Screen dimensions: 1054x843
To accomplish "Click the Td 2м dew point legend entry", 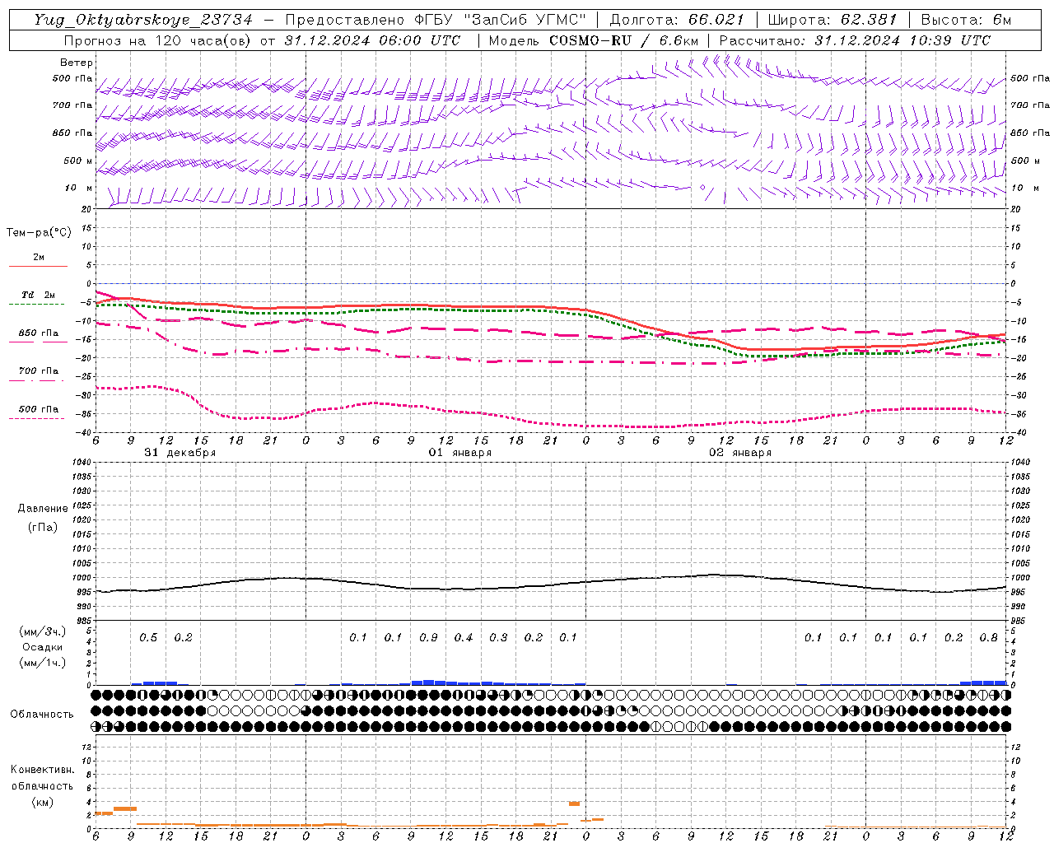I will click(x=39, y=295).
